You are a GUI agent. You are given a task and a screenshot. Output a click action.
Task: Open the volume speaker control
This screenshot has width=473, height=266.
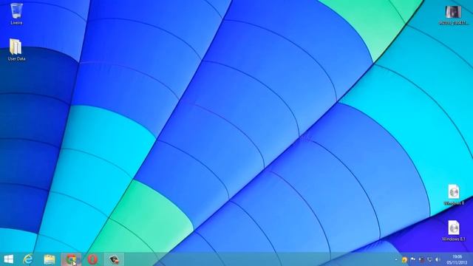click(x=438, y=259)
